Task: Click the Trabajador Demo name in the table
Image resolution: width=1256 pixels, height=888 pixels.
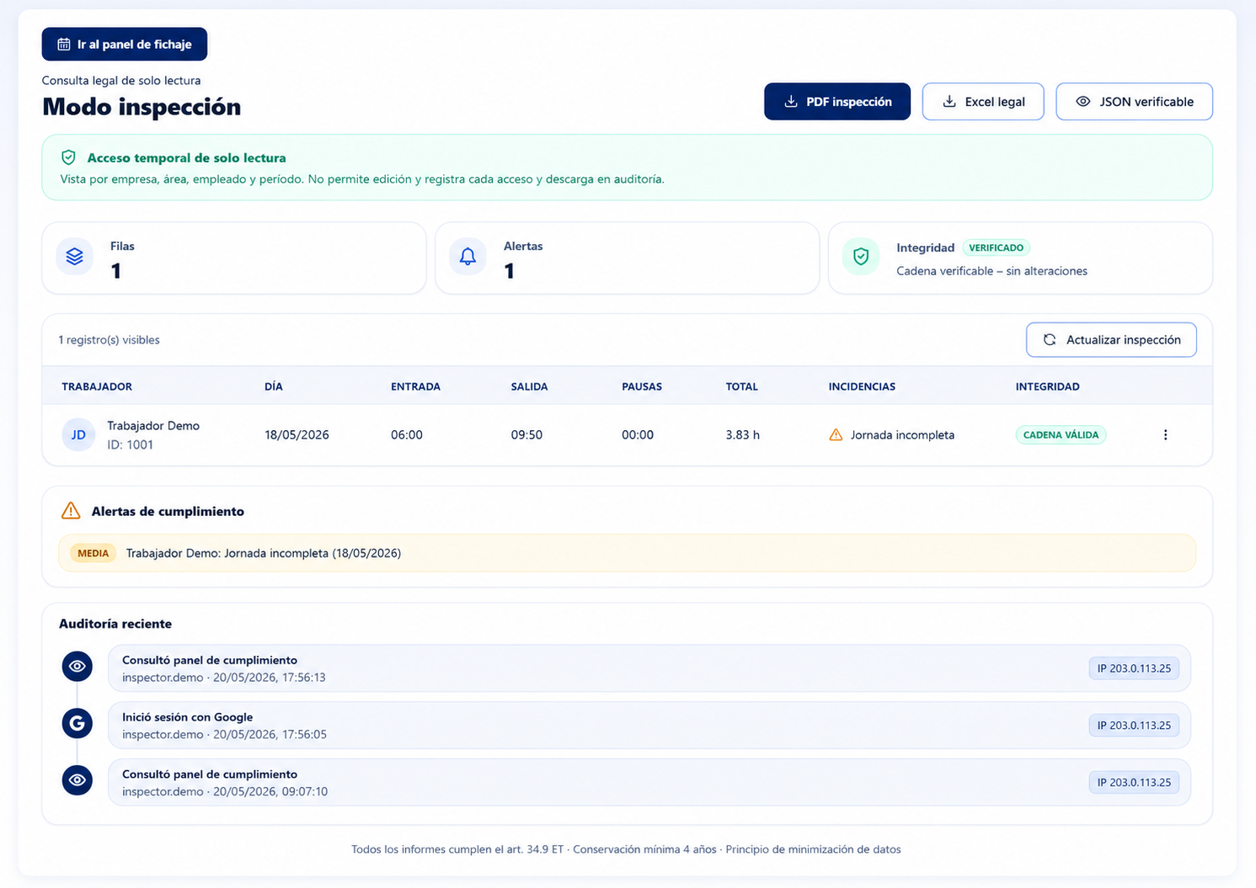Action: [x=153, y=426]
